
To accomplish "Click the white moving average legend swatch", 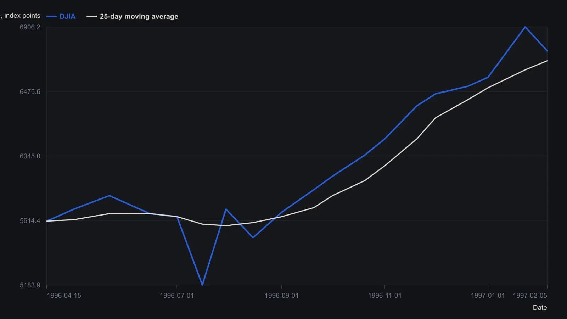I will pyautogui.click(x=92, y=16).
